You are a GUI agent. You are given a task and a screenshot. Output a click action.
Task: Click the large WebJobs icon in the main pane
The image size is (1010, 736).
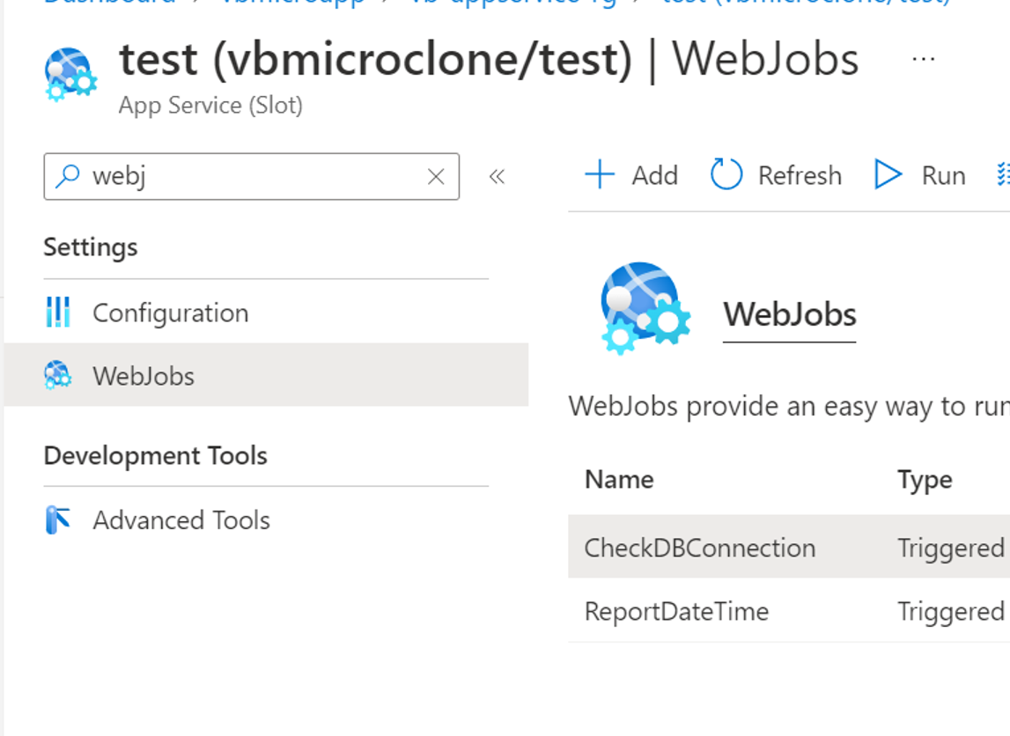(x=645, y=308)
